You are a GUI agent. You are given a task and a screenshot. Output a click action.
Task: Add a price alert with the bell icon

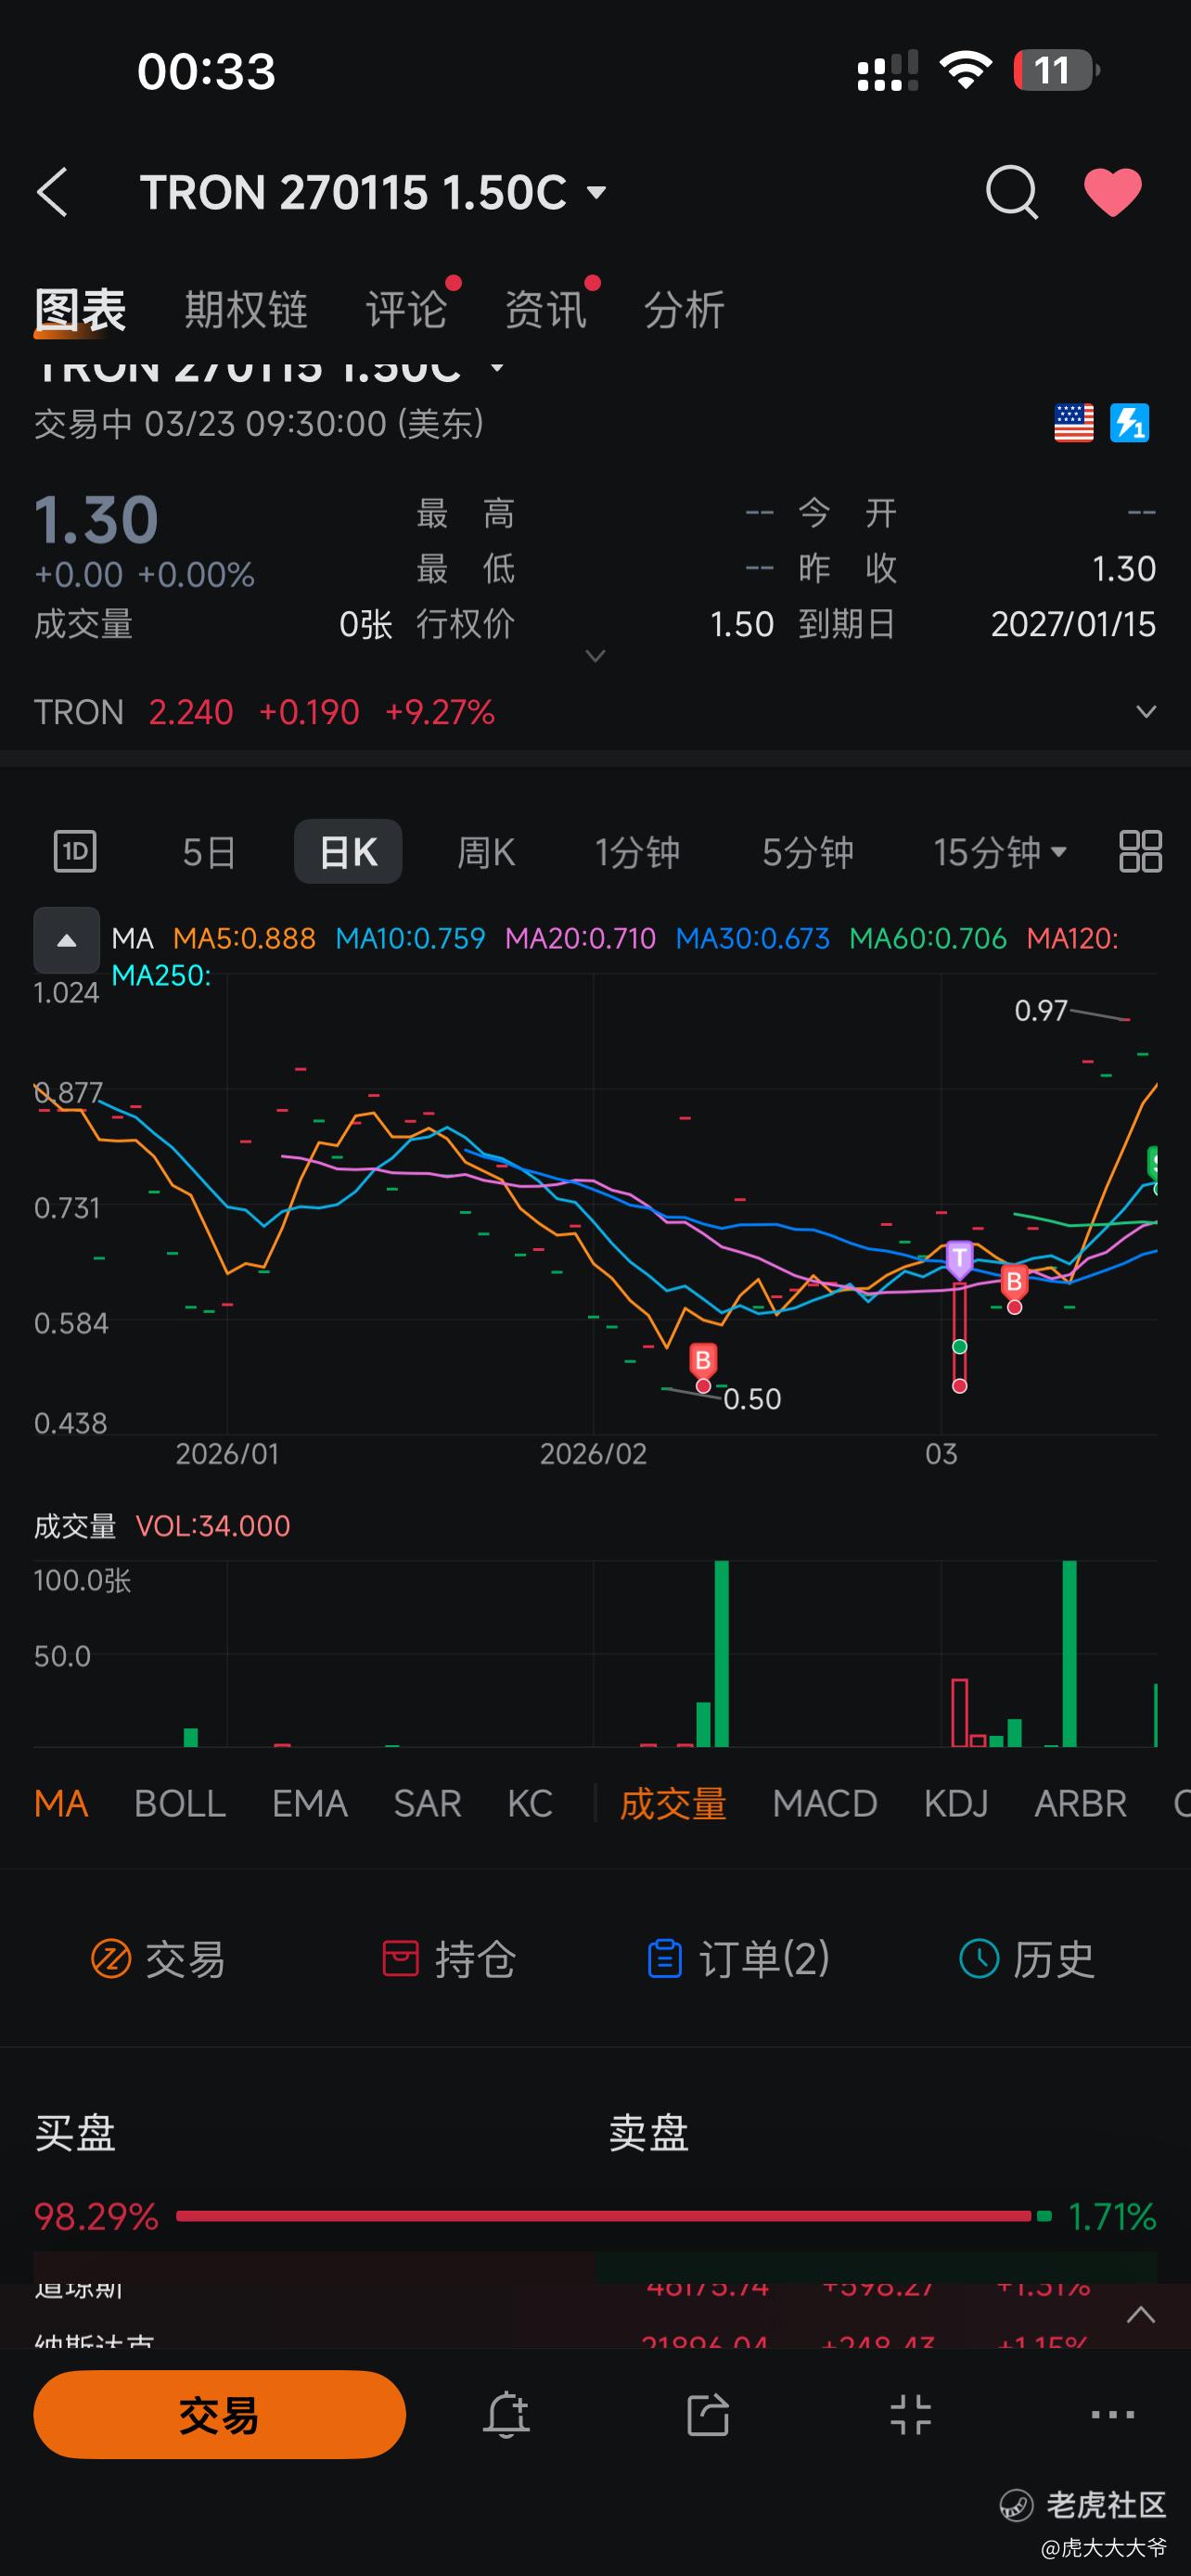[x=507, y=2415]
